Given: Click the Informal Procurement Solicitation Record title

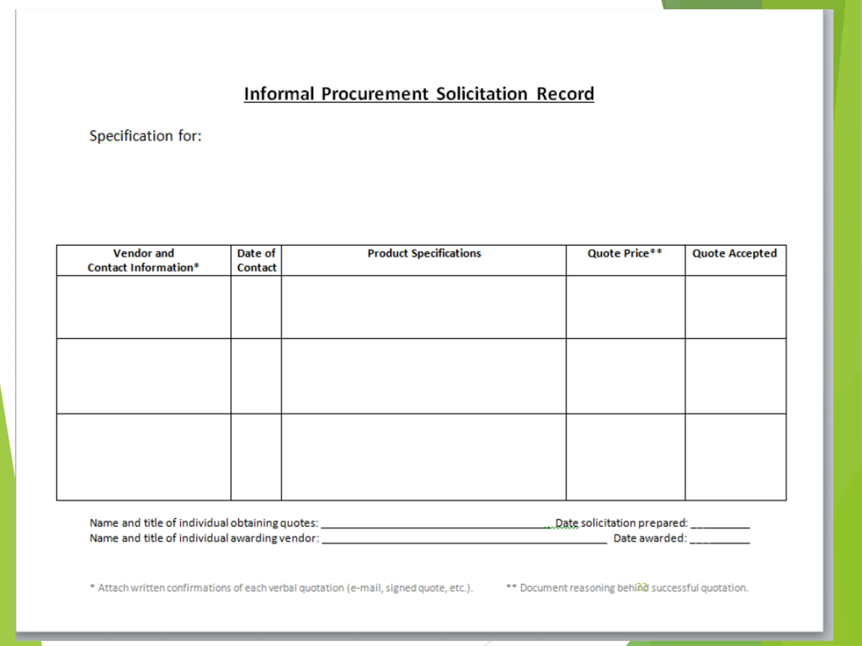Looking at the screenshot, I should coord(419,94).
